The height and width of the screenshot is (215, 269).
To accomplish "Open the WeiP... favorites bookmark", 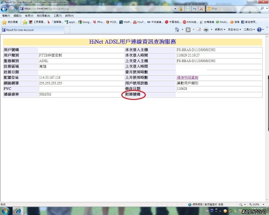I will [126, 22].
